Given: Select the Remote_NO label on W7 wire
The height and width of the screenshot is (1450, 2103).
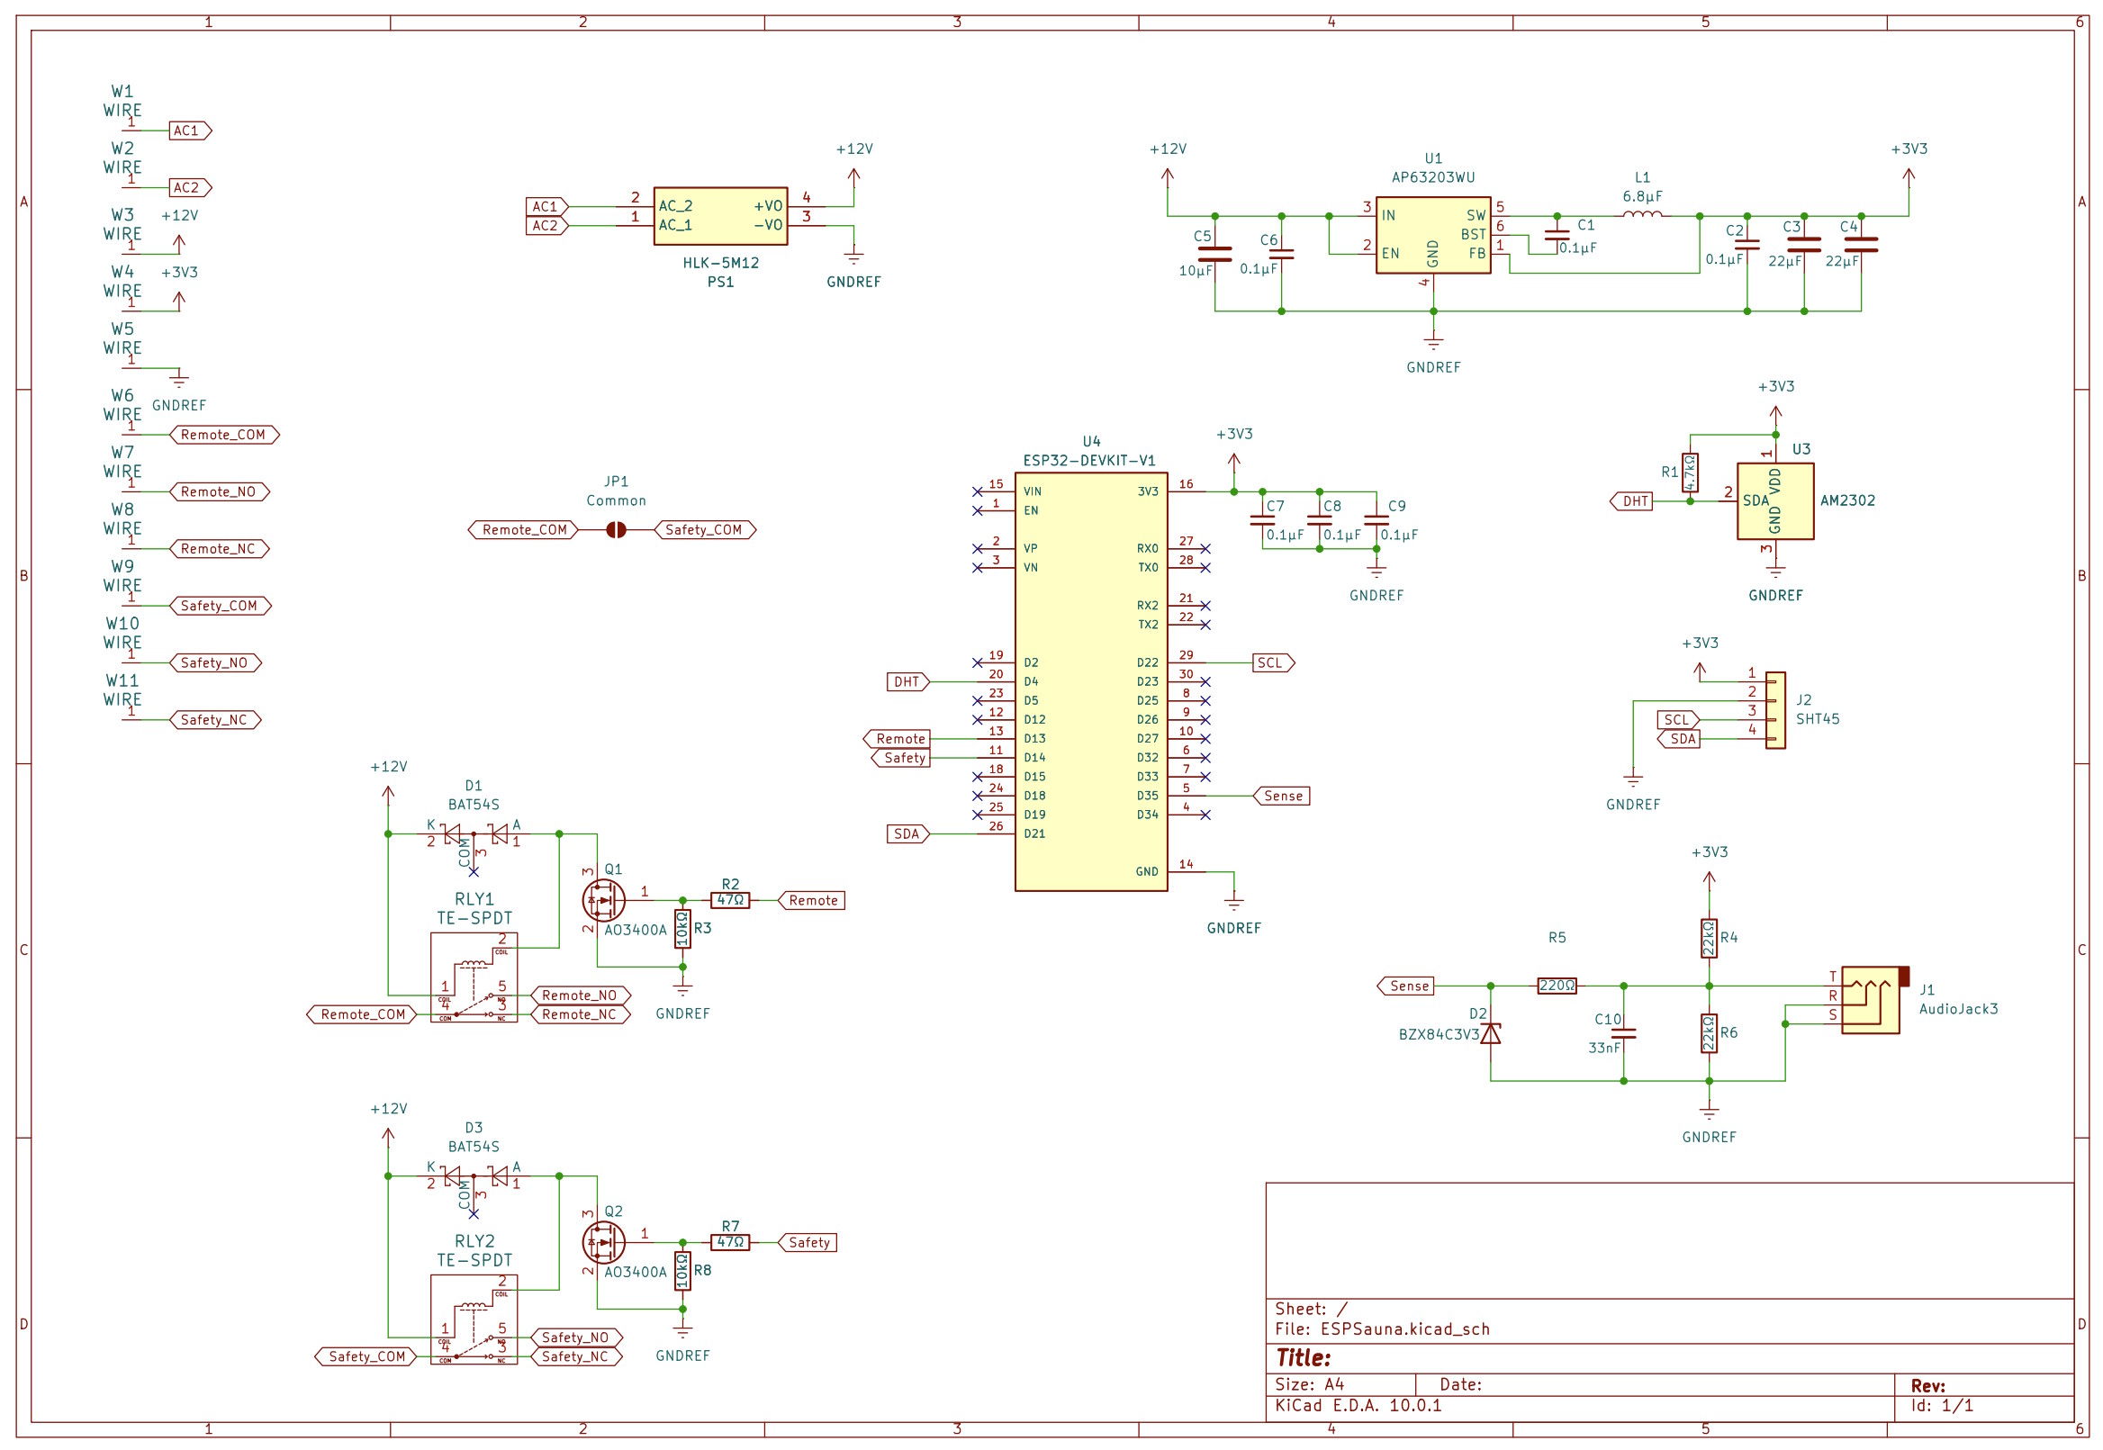Looking at the screenshot, I should (x=220, y=492).
